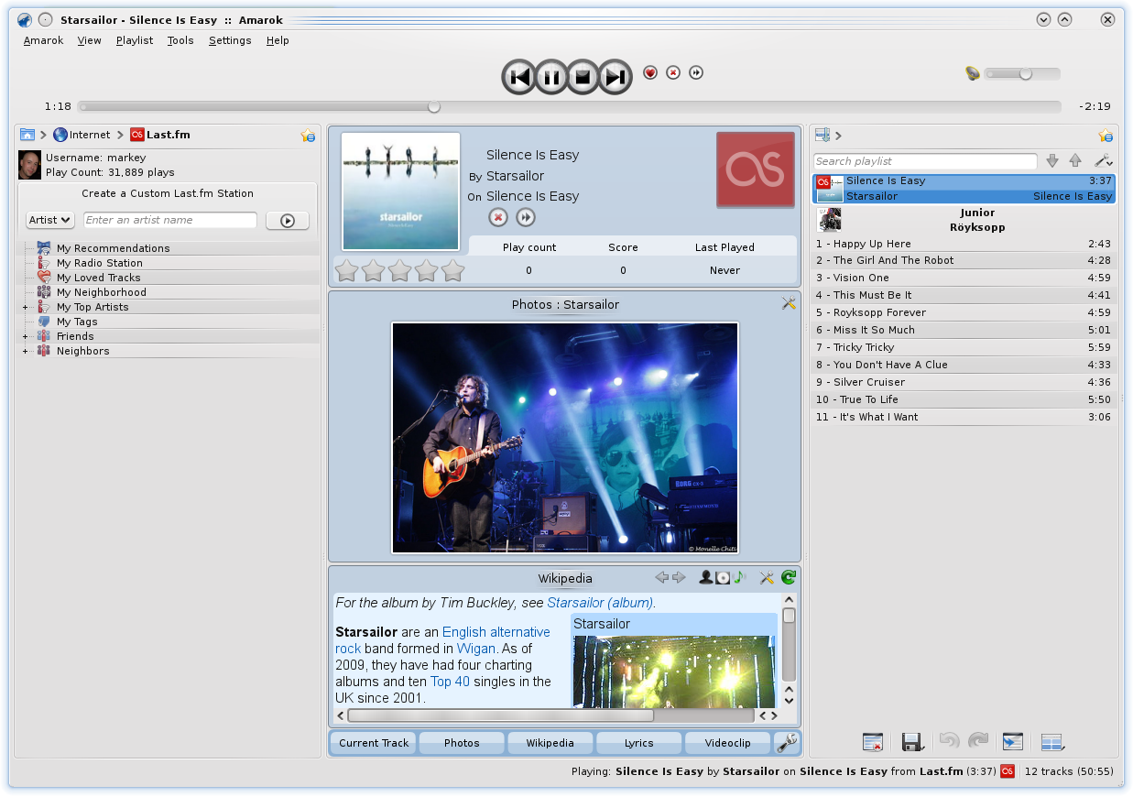Skip to the previous track in main toolbar
The width and height of the screenshot is (1133, 797).
pyautogui.click(x=519, y=77)
